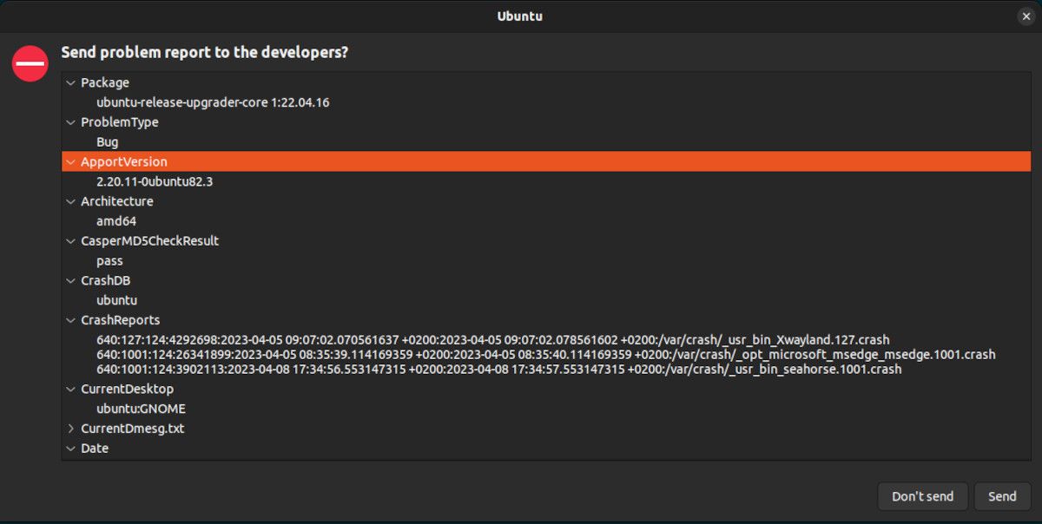Screen dimensions: 1042x524
Task: Collapse the Date section
Action: [70, 448]
